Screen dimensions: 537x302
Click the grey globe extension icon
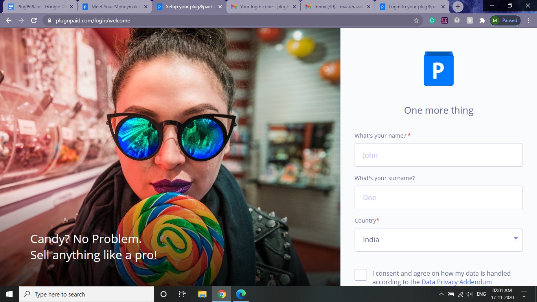[457, 20]
